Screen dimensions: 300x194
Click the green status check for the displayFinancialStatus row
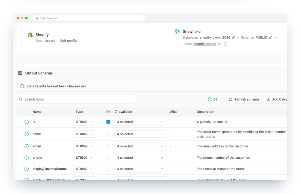pyautogui.click(x=27, y=169)
